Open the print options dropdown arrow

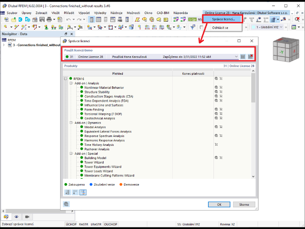click(54, 19)
